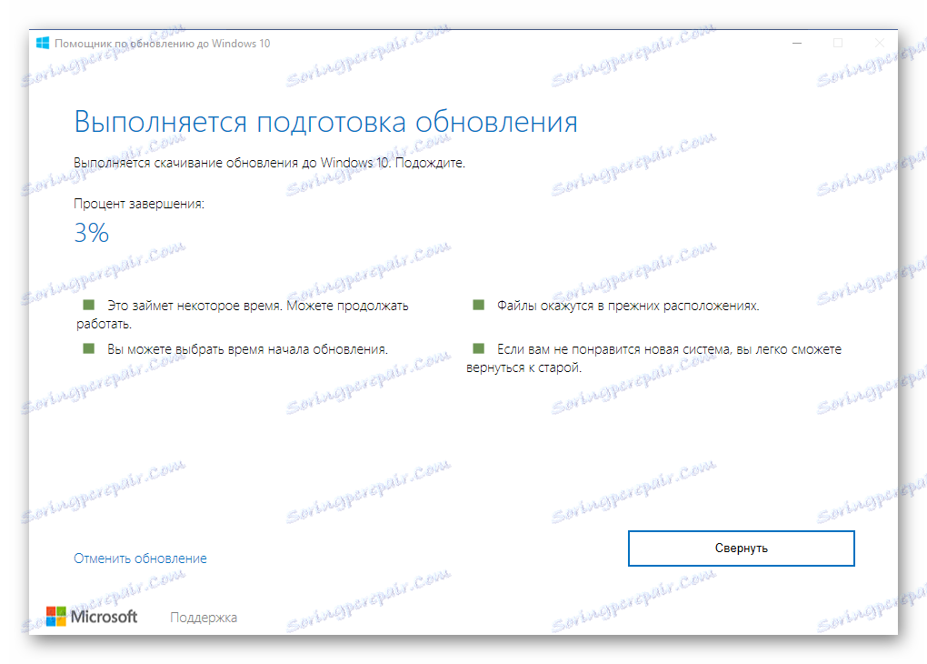Image resolution: width=927 pixels, height=664 pixels.
Task: Click the text Вы можете выбрать время начала обновления
Action: [x=247, y=350]
